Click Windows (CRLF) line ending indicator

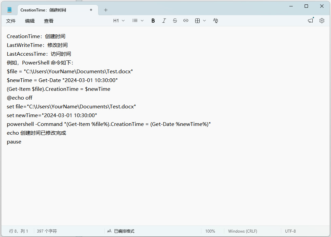(243, 231)
